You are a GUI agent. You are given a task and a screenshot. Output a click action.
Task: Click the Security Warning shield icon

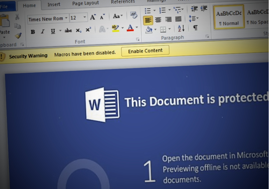2,57
